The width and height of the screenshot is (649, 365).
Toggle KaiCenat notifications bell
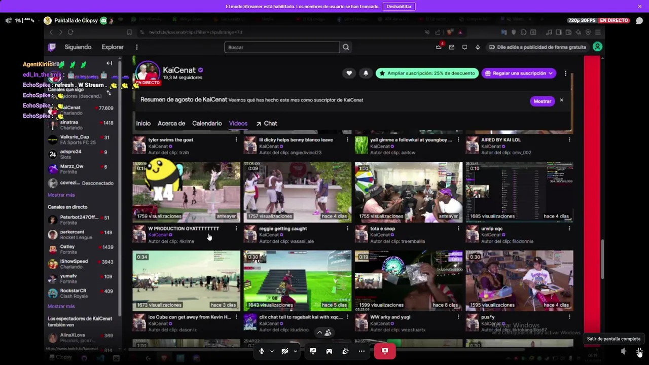pyautogui.click(x=366, y=73)
